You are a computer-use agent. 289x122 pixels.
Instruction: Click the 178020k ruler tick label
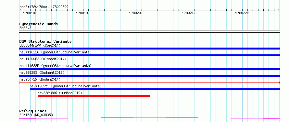(136, 13)
